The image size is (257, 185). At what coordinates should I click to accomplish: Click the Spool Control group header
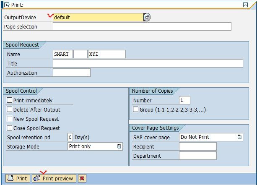tap(21, 91)
